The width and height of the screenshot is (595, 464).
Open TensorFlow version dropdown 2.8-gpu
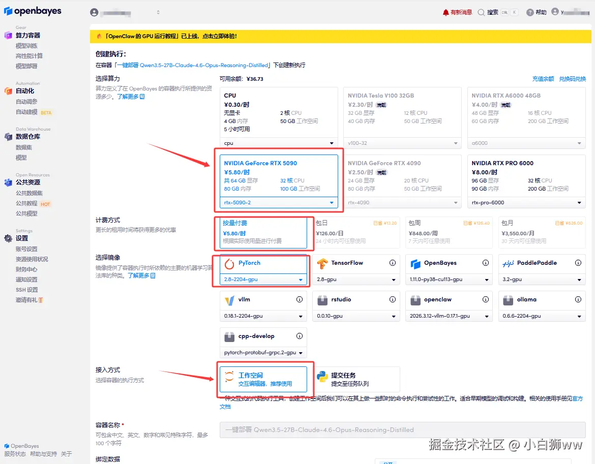coord(356,280)
